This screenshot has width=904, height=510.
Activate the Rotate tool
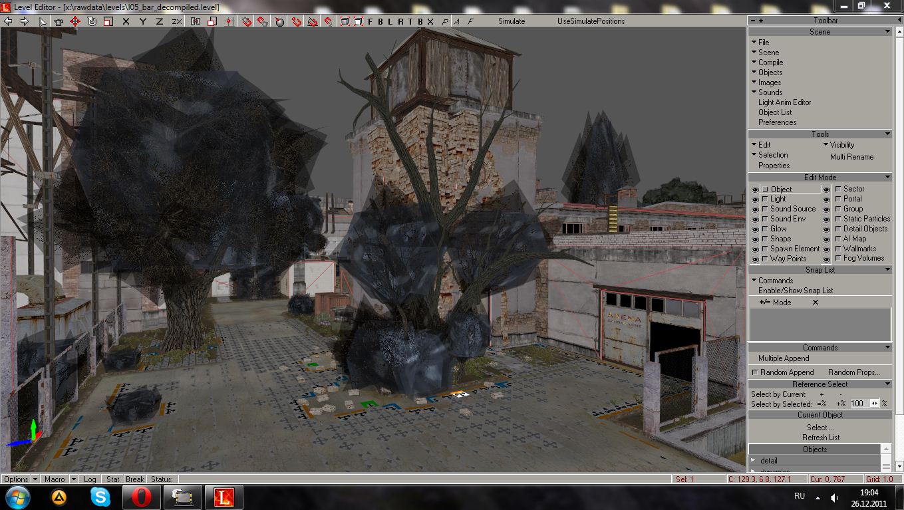pos(91,21)
